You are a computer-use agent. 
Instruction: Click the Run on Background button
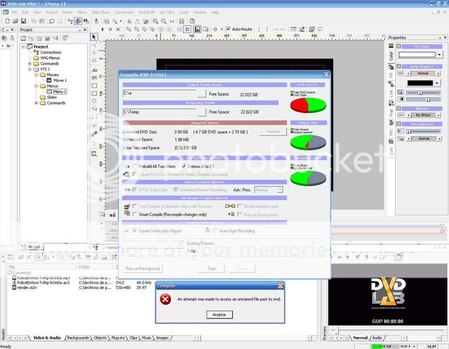pyautogui.click(x=143, y=269)
